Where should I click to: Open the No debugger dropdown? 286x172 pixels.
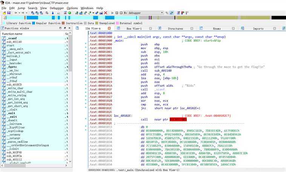click(x=143, y=13)
